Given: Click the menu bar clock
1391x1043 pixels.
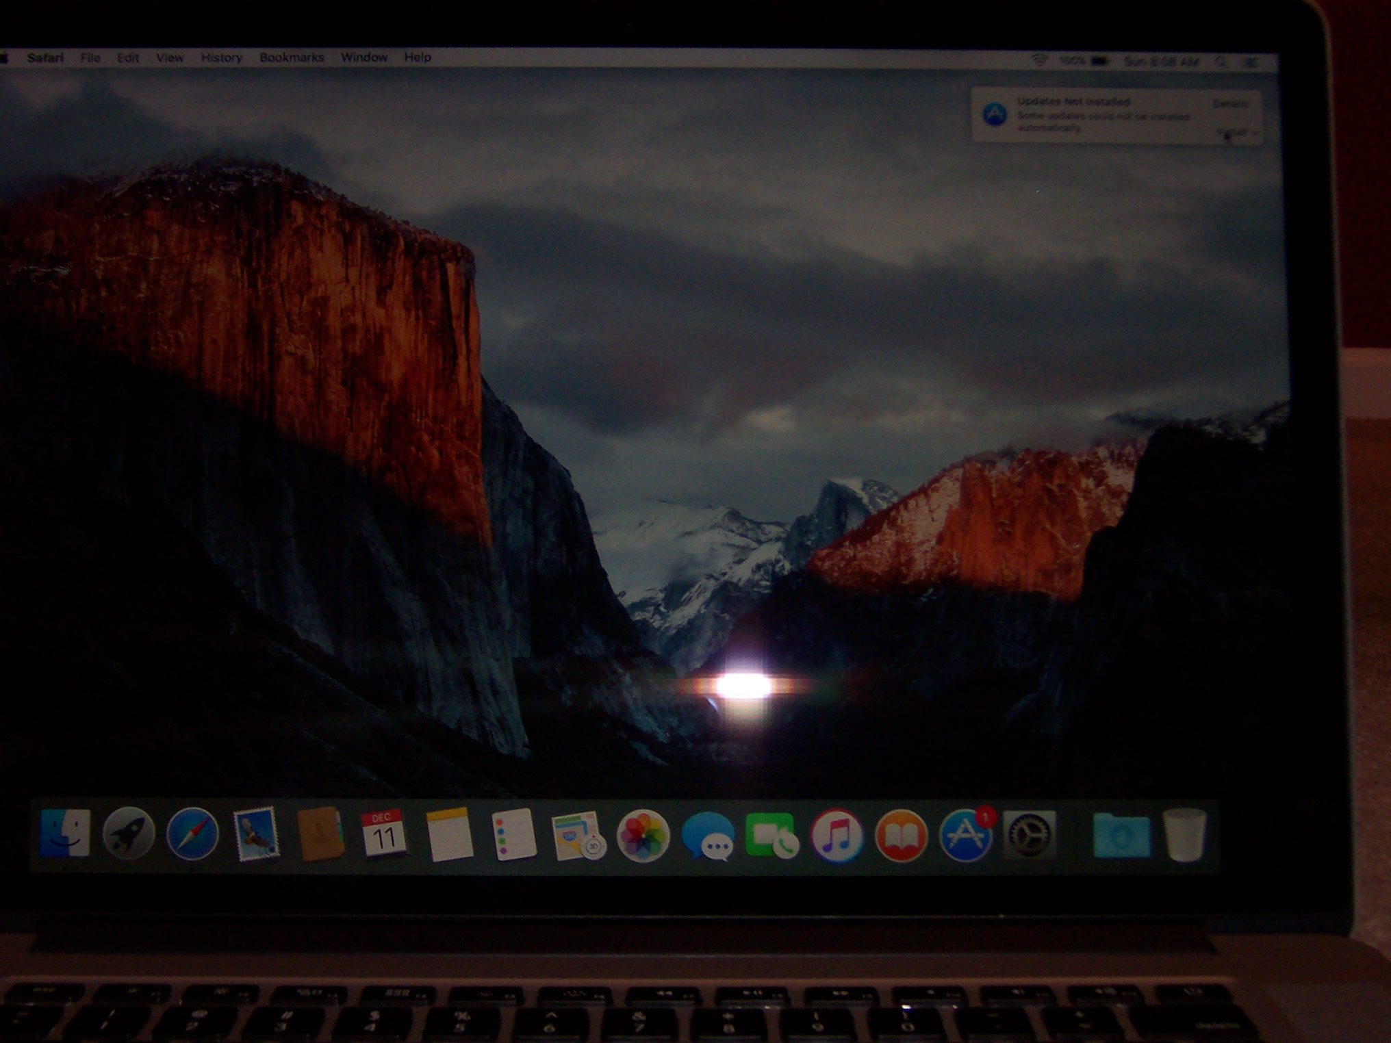Looking at the screenshot, I should tap(1161, 62).
